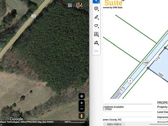Open the Google apps grid
Screen dimensions: 168x126
pyautogui.click(x=70, y=5)
